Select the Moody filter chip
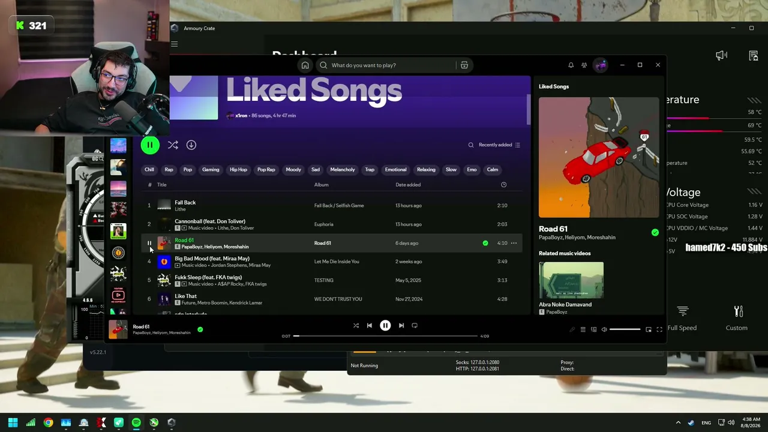 (293, 169)
